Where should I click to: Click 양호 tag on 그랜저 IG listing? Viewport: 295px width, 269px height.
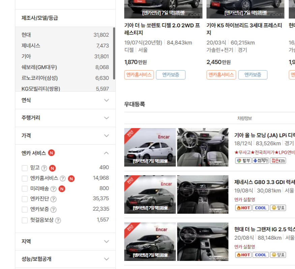click(x=278, y=255)
